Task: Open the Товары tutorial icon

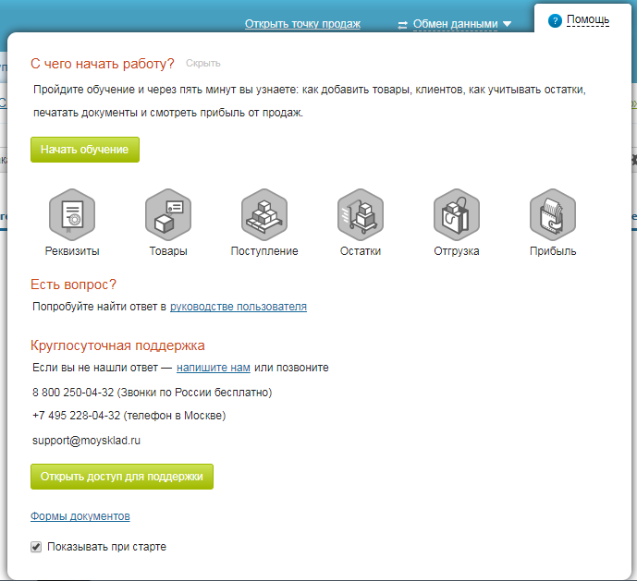Action: 168,214
